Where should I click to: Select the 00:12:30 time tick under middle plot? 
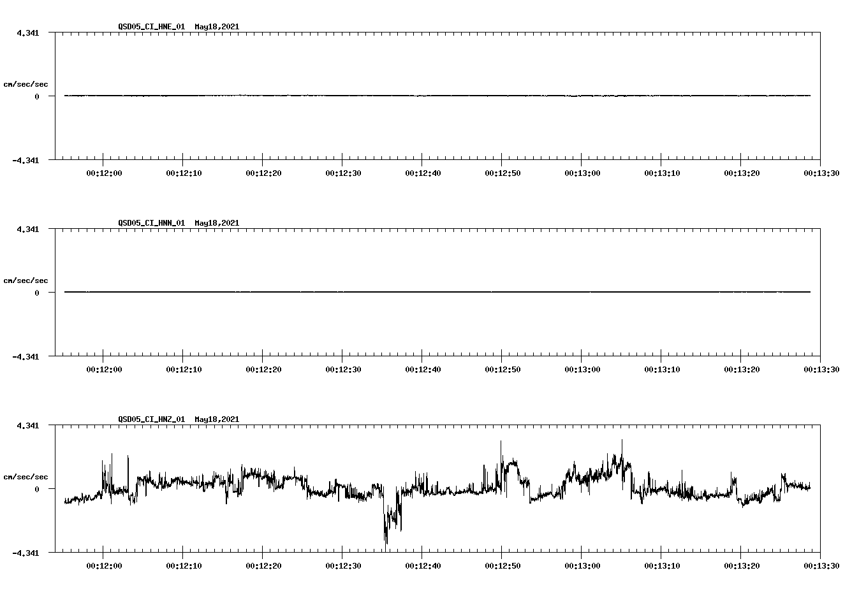coord(344,368)
